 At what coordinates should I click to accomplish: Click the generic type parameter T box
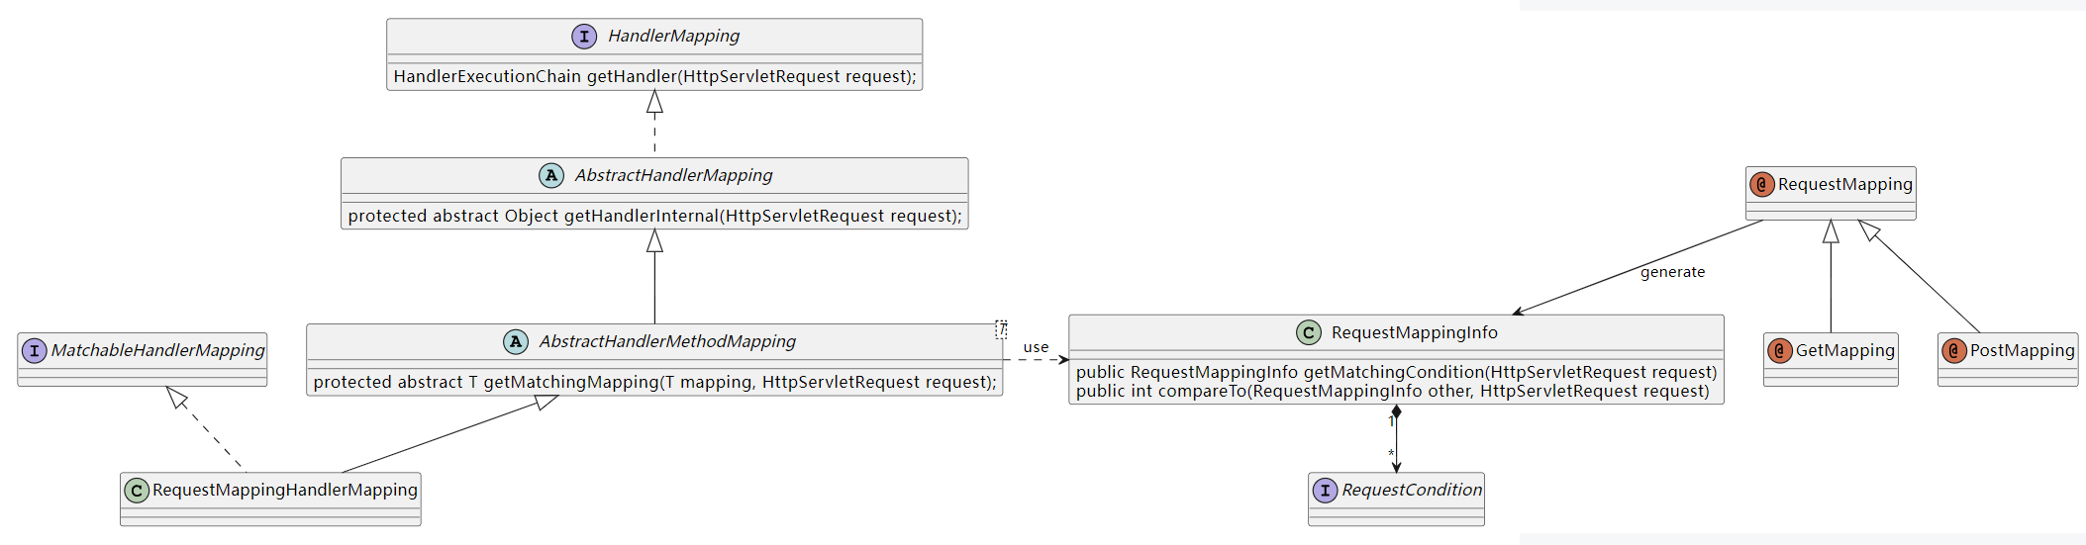click(x=1001, y=329)
